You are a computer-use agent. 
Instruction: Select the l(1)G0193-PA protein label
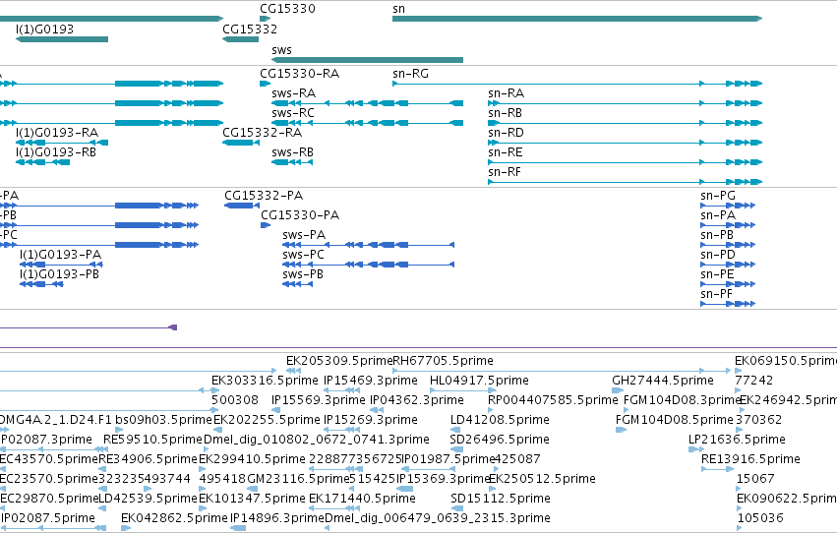click(60, 255)
